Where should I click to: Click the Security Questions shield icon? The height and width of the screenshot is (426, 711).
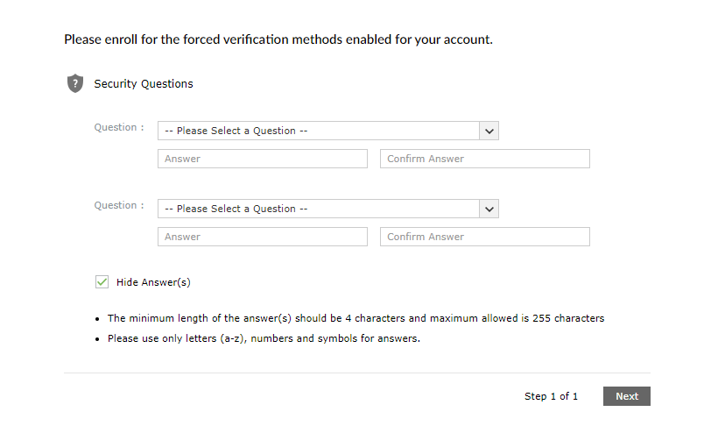(75, 84)
